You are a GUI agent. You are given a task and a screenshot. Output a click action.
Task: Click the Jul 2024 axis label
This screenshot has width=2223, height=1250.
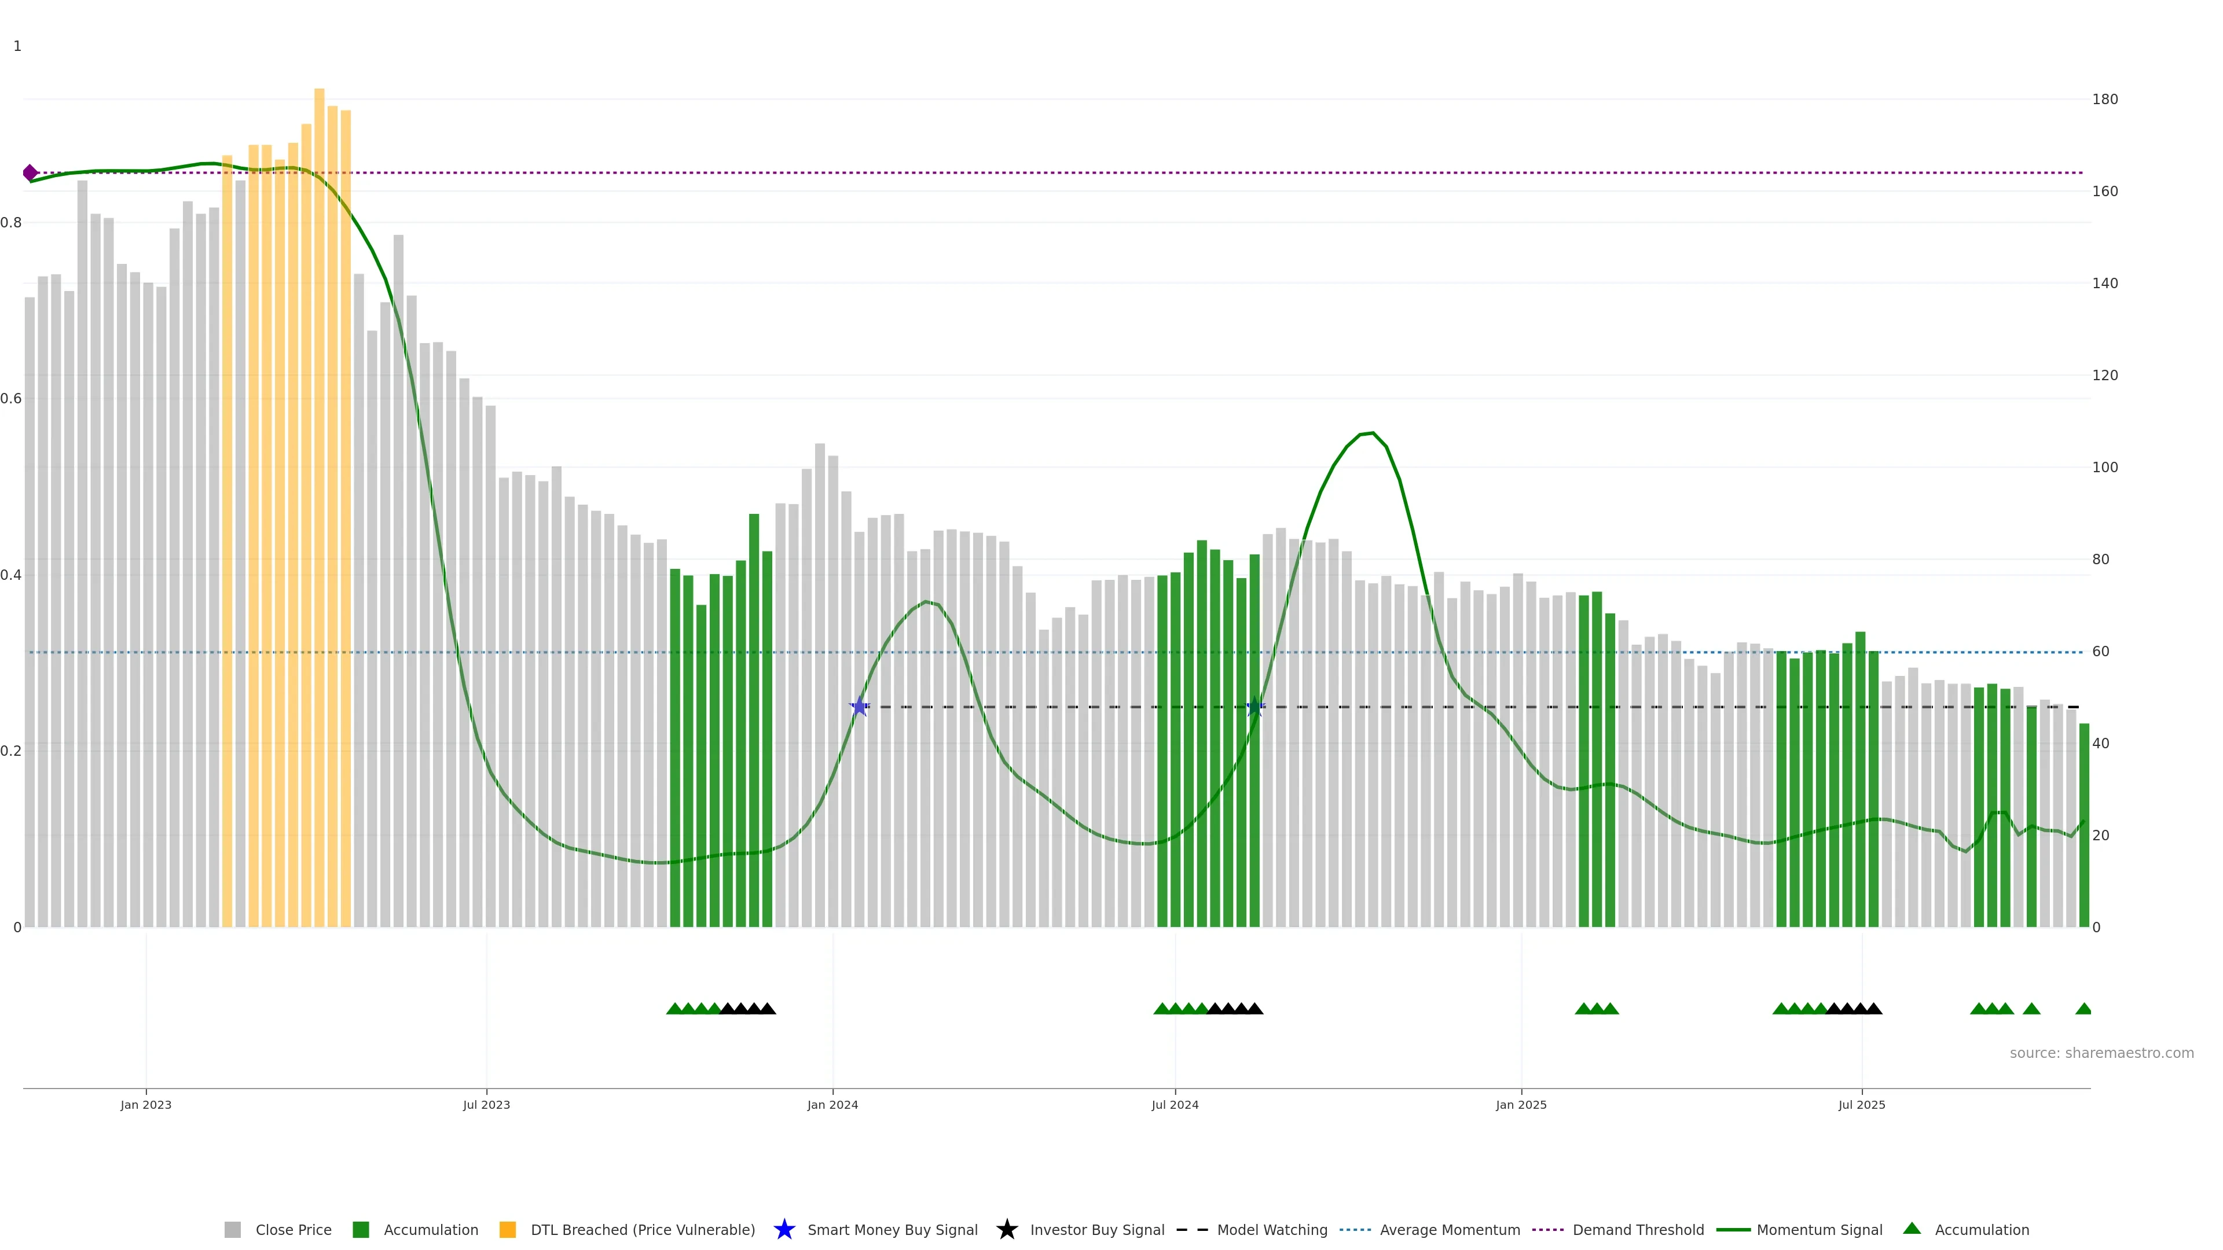tap(1175, 1104)
